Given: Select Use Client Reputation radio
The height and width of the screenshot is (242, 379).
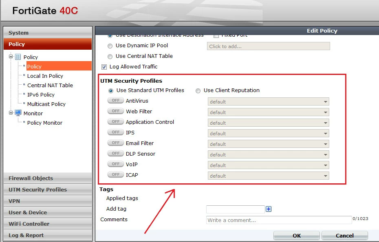Looking at the screenshot, I should [198, 91].
